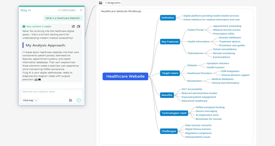Screen dimensions: 275x146
Task: Click the regenerate response icon
Action: point(73,26)
